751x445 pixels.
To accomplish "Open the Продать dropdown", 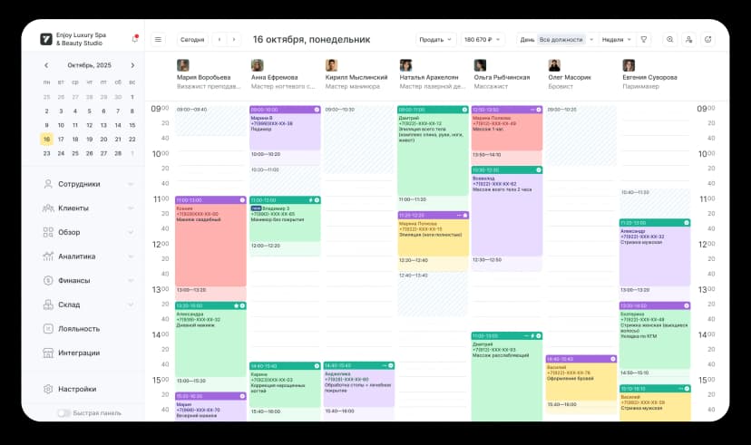I will [x=435, y=40].
